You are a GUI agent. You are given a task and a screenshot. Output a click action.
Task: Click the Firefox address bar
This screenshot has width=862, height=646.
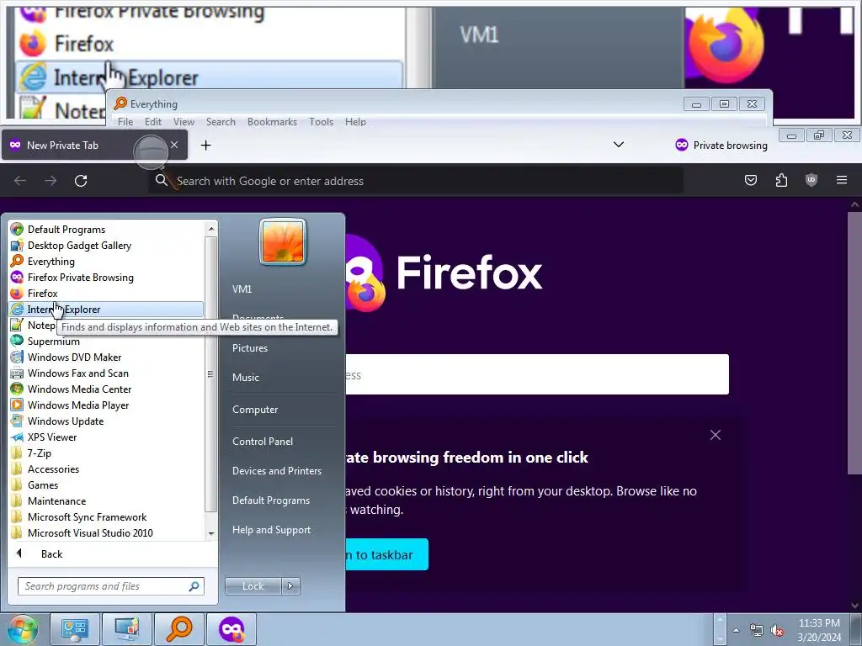coord(416,181)
